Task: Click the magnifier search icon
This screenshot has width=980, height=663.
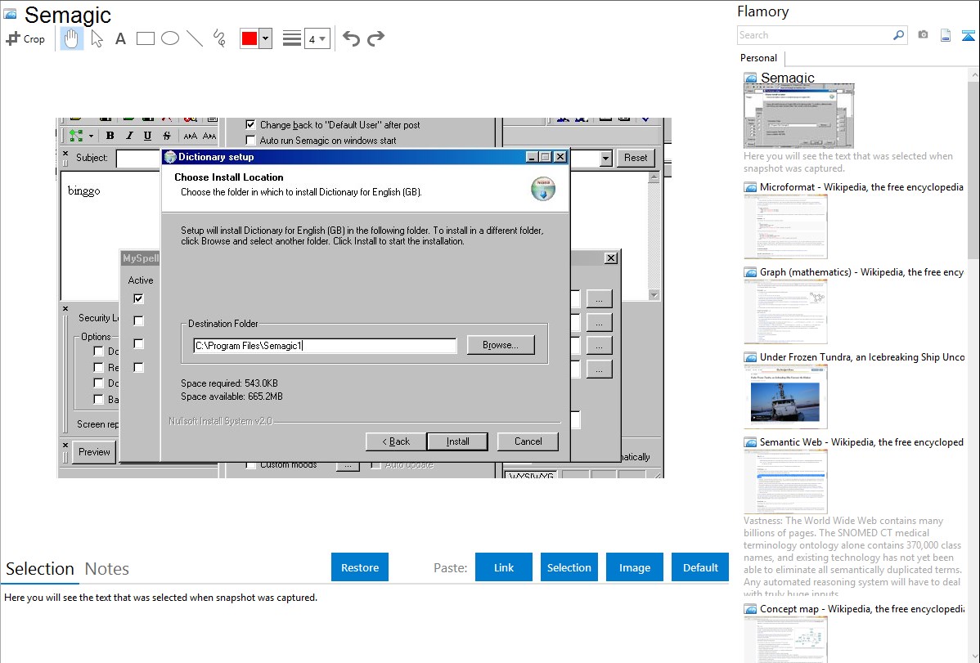Action: 899,35
